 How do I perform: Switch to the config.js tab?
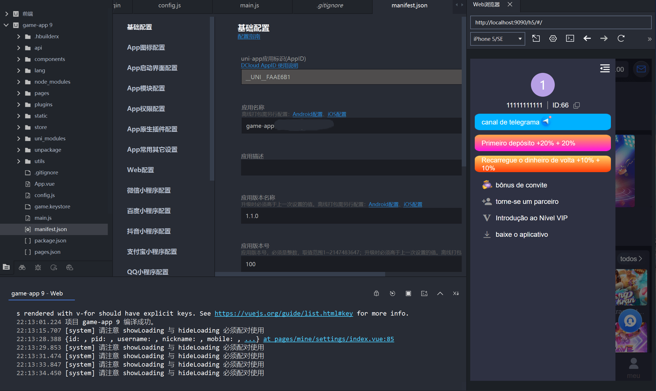pyautogui.click(x=169, y=5)
